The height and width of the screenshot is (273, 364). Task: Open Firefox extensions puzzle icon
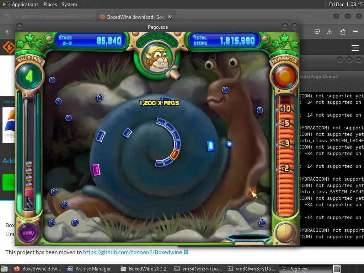click(343, 32)
